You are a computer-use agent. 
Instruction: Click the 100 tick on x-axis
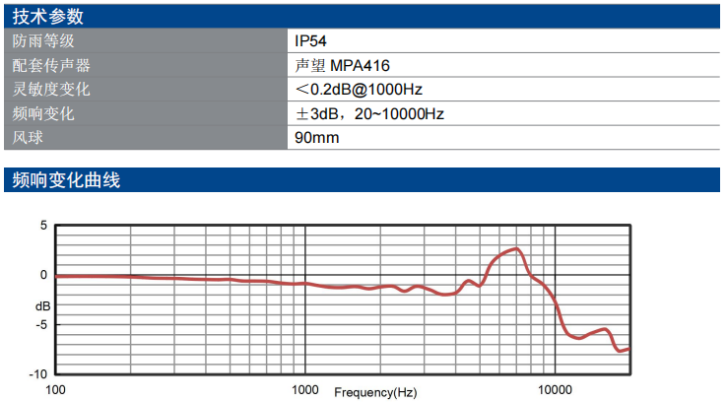(x=55, y=389)
